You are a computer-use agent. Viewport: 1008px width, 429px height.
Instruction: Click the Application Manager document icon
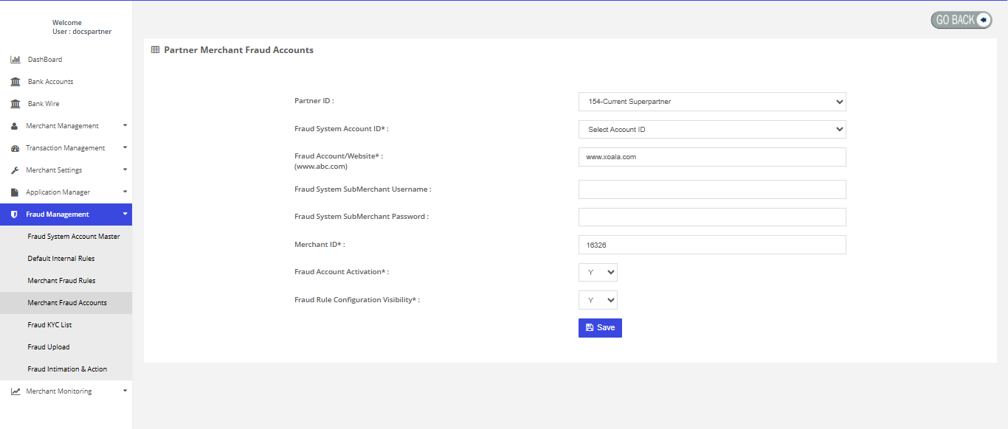pyautogui.click(x=15, y=192)
